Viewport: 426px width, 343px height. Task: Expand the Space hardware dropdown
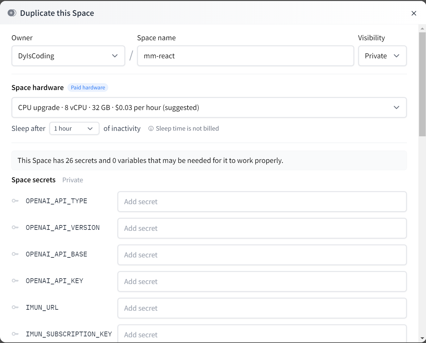[209, 107]
